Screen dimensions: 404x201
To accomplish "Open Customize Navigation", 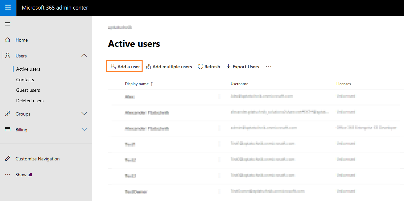I will click(x=38, y=159).
